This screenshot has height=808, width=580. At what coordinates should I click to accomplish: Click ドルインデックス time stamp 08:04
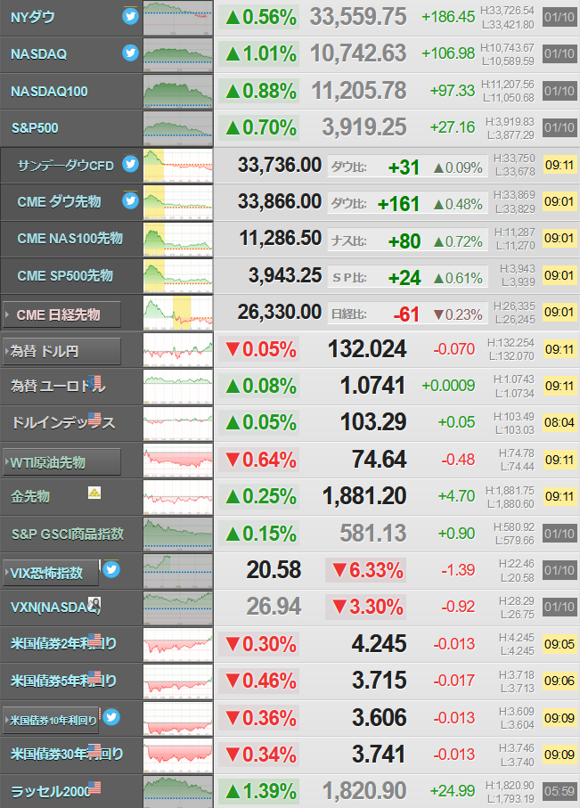click(x=560, y=422)
